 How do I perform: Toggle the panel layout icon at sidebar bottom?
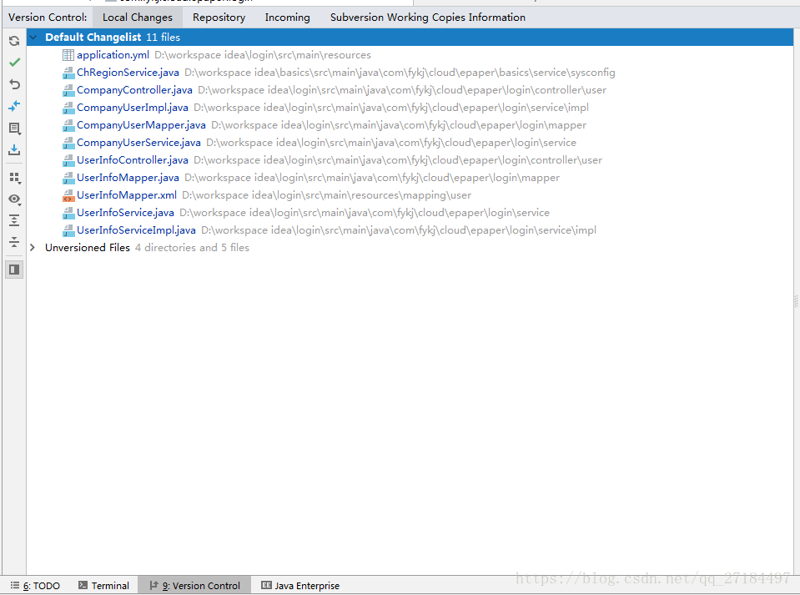coord(13,269)
